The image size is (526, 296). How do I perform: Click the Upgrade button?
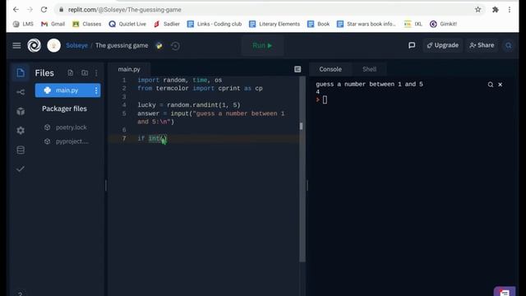(x=443, y=45)
